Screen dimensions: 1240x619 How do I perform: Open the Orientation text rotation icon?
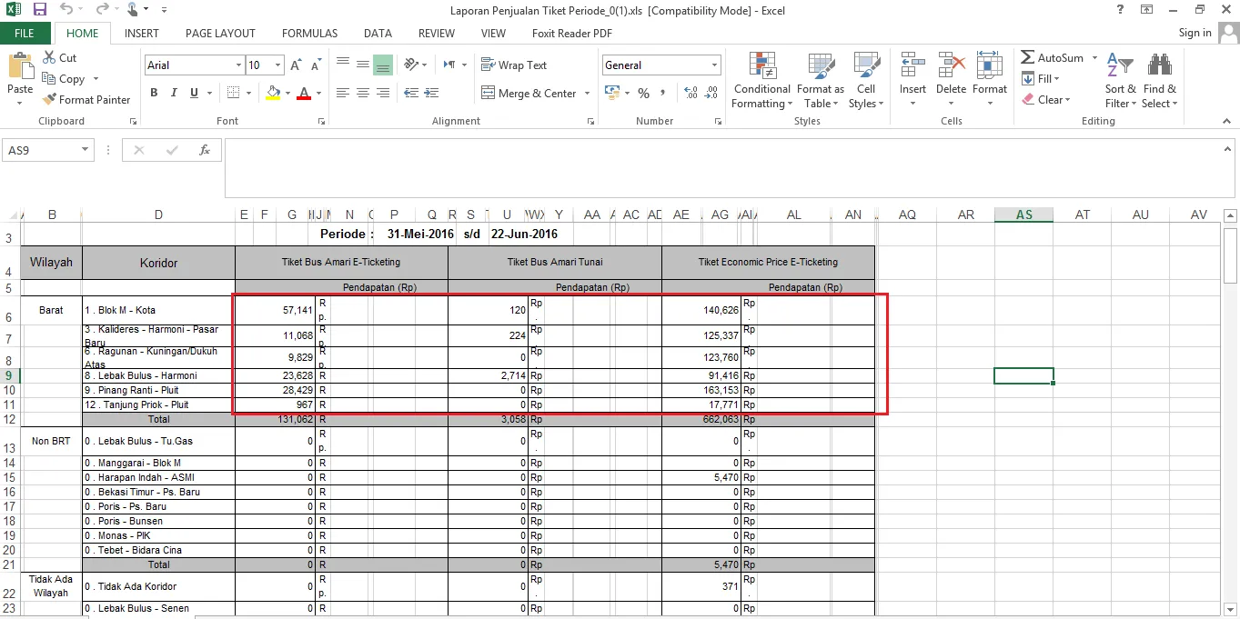point(411,65)
